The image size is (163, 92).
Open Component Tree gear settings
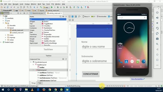(63, 59)
